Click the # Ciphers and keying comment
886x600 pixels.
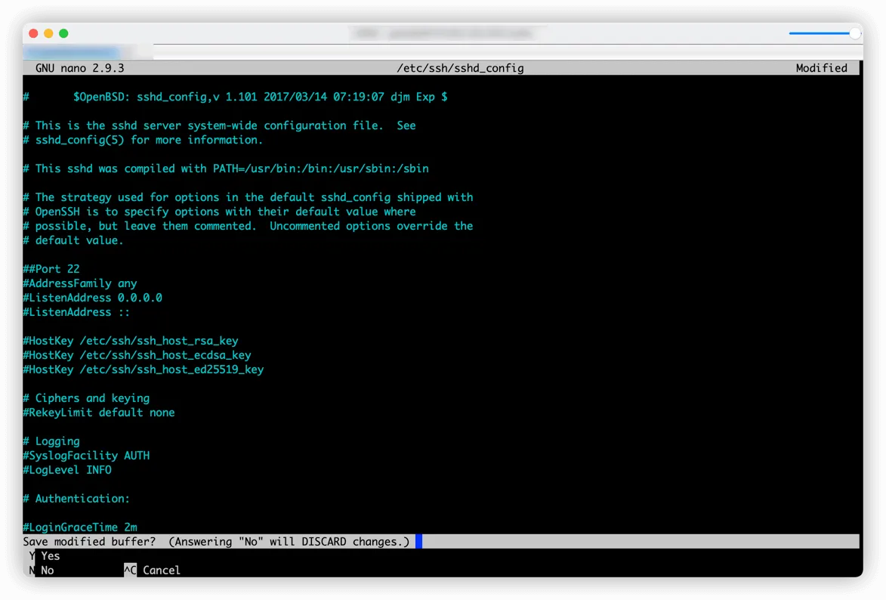pyautogui.click(x=86, y=398)
